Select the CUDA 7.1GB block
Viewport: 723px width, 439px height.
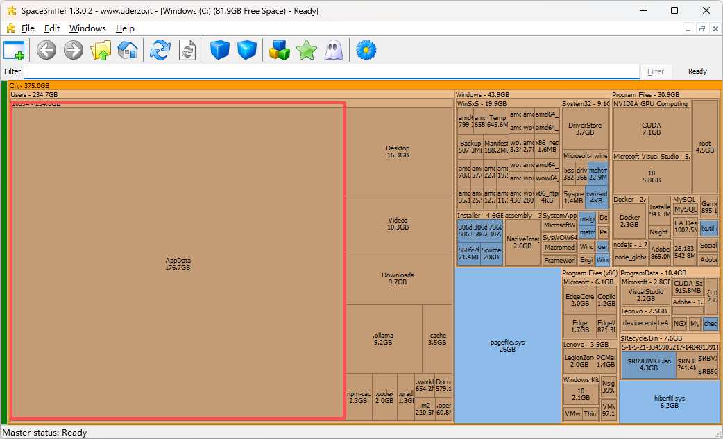[x=652, y=128]
